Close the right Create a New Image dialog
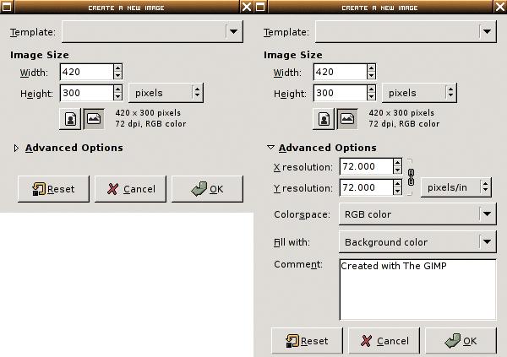This screenshot has height=357, width=507. [500, 7]
